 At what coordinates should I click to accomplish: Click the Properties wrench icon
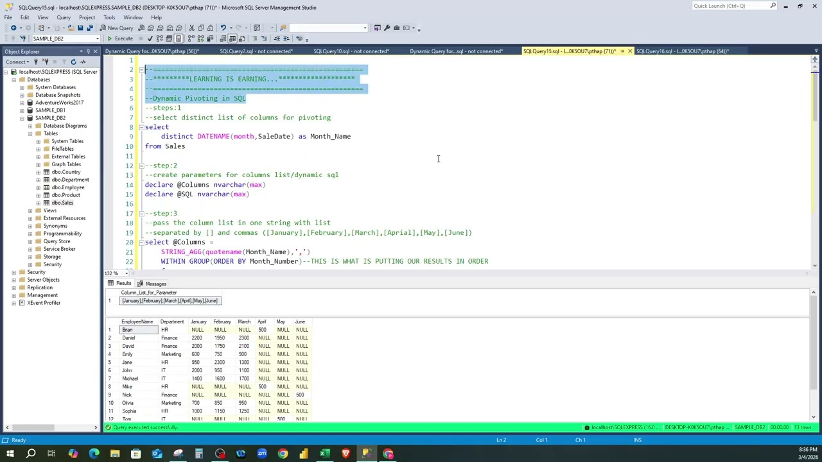pyautogui.click(x=387, y=28)
